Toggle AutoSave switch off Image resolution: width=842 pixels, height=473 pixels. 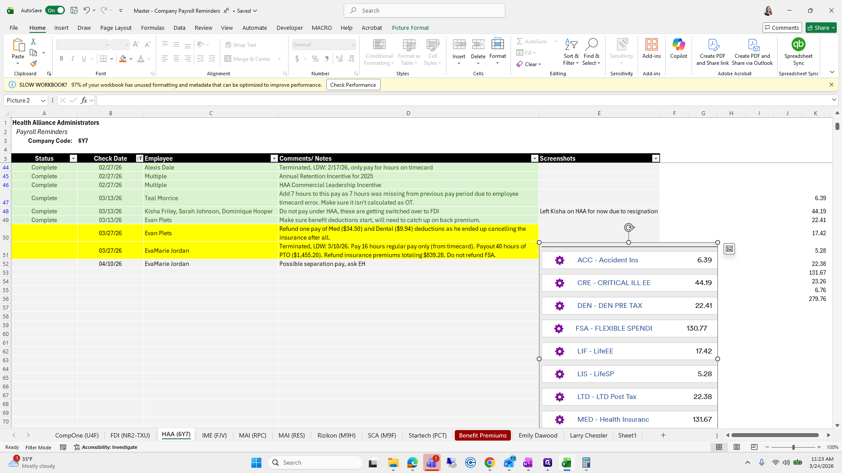tap(55, 11)
